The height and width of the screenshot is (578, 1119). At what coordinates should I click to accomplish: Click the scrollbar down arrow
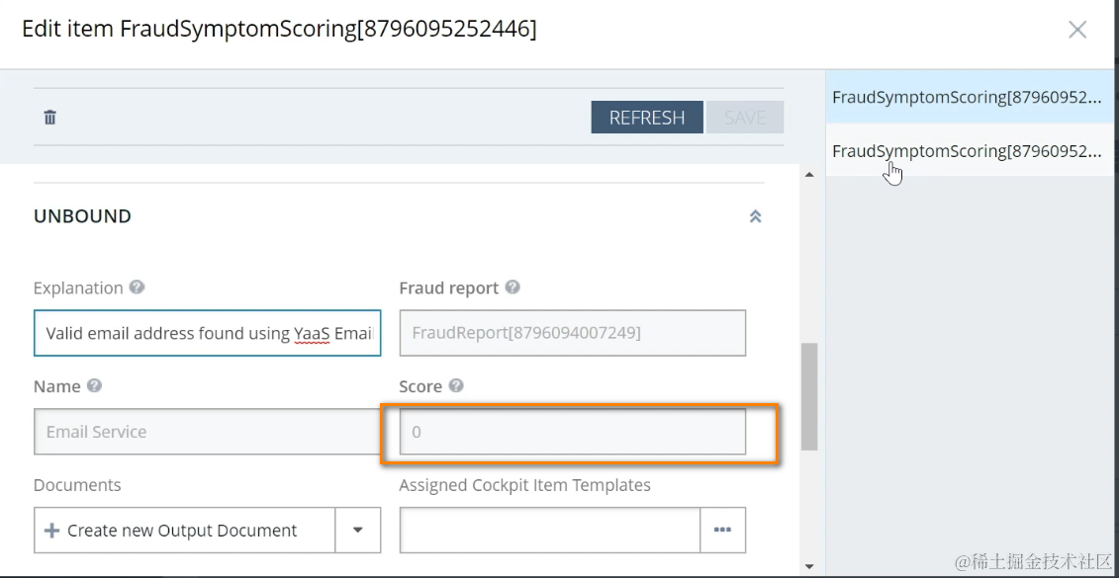[809, 566]
